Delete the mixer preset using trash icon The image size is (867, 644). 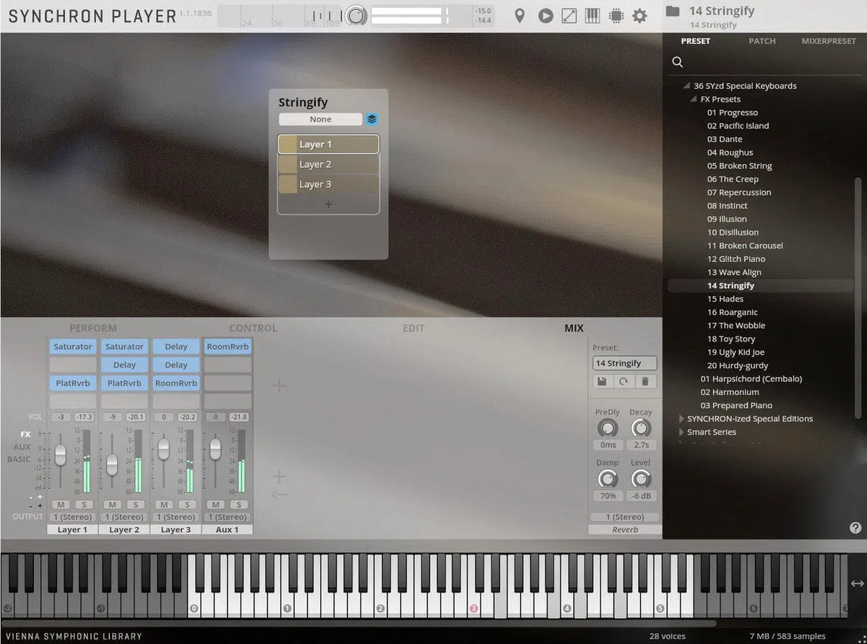645,381
